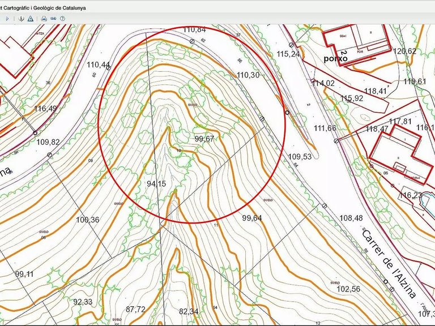Click elevation label 115,24
Viewport: 435px width, 326px height.
click(288, 54)
